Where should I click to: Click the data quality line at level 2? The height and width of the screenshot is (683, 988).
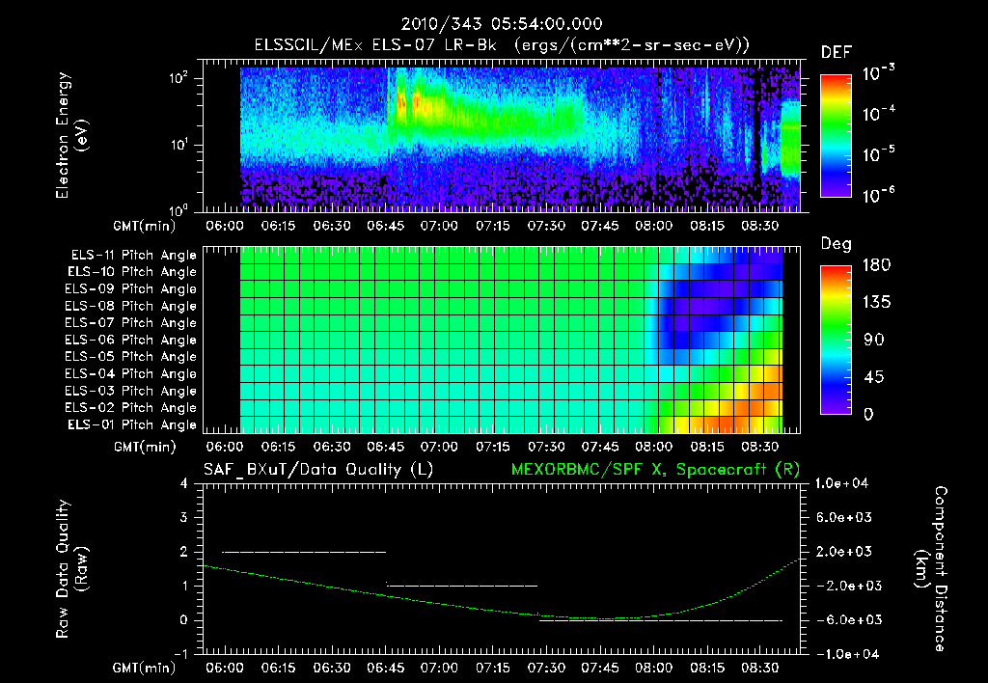tap(304, 552)
